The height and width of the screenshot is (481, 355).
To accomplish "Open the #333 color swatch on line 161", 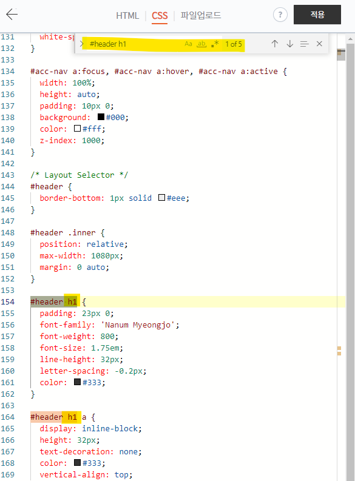I will pyautogui.click(x=77, y=382).
